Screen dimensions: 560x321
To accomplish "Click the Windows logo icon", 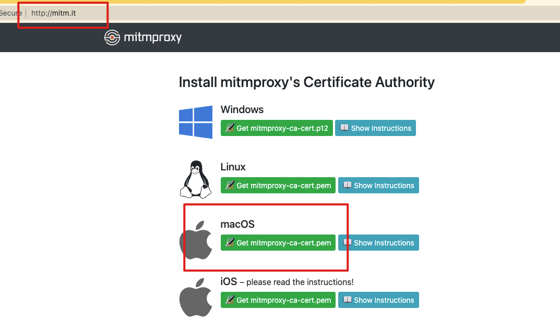I will (x=196, y=122).
